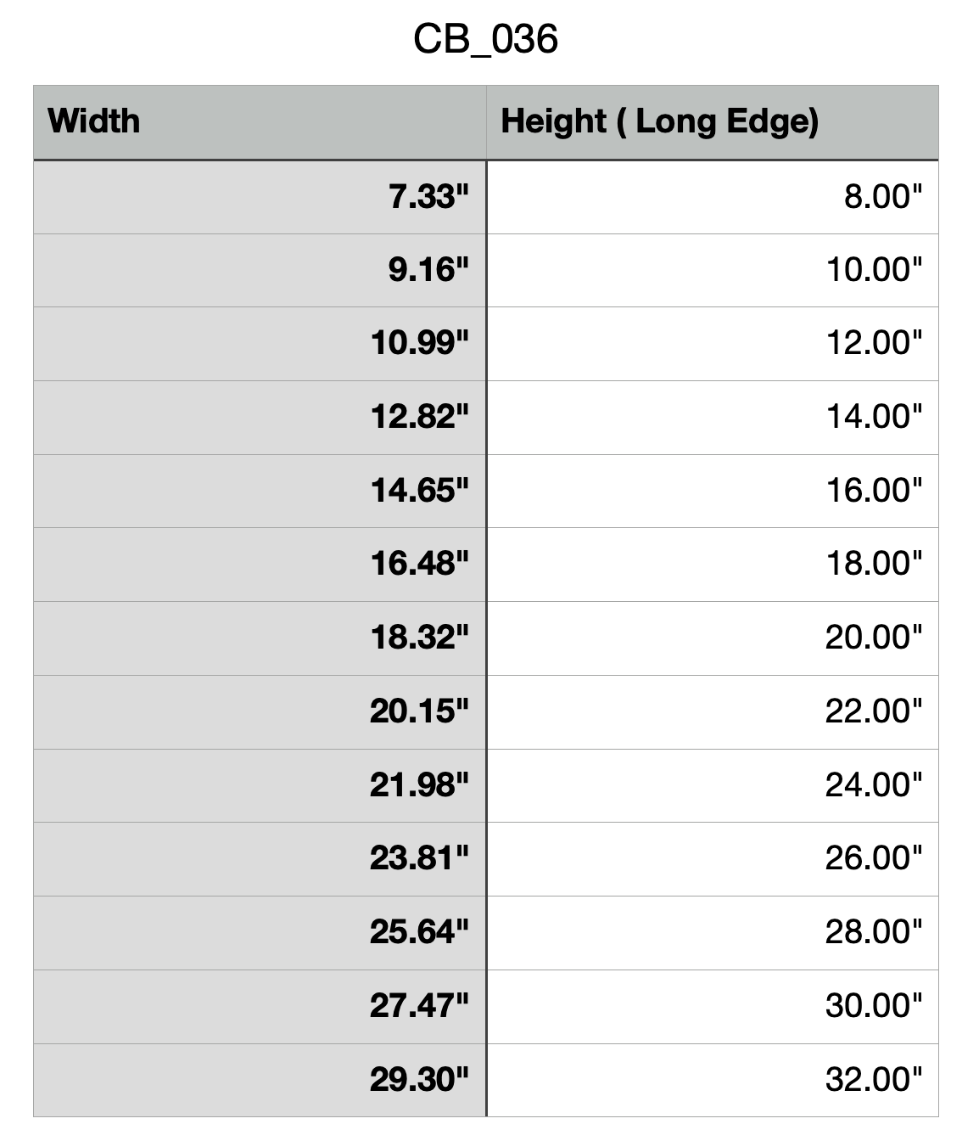This screenshot has height=1141, width=979.
Task: Click the CB_036 table title
Action: pos(485,39)
